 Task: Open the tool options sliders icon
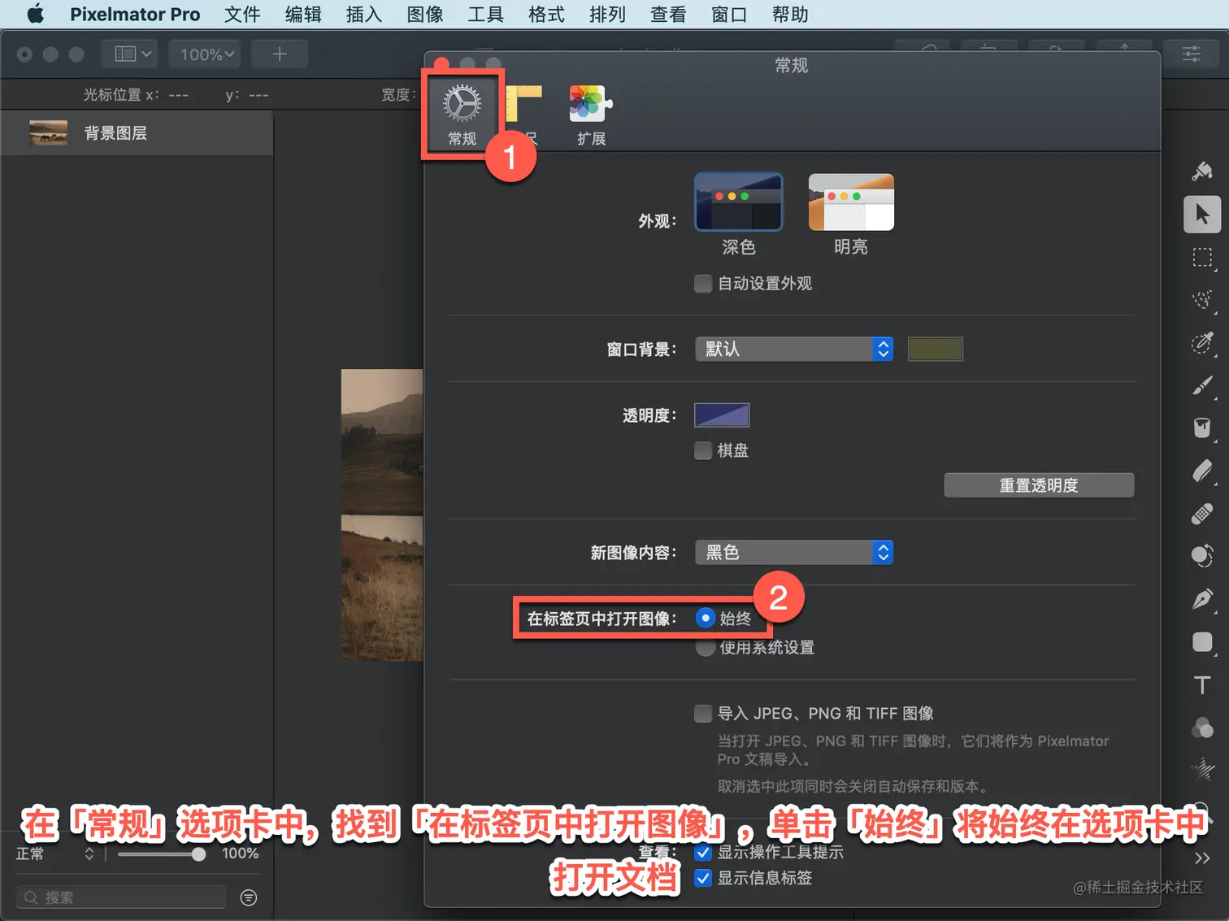click(x=1192, y=54)
